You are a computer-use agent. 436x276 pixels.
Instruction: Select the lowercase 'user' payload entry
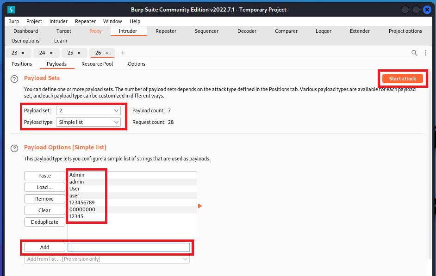(x=132, y=196)
